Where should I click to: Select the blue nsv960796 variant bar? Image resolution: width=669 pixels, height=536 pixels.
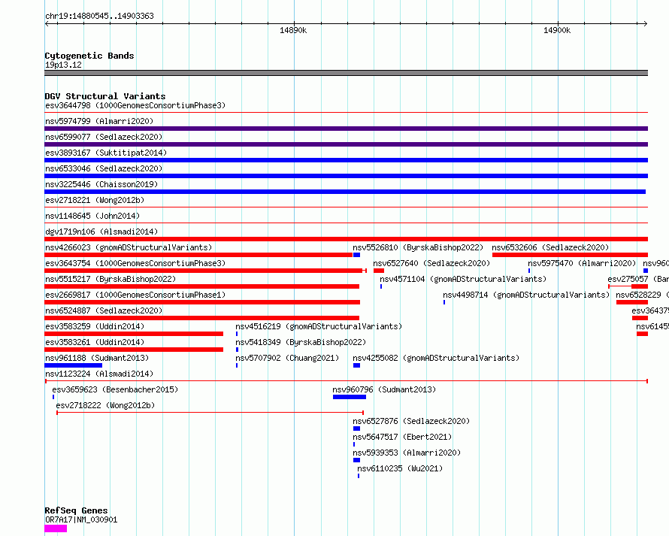(x=350, y=397)
